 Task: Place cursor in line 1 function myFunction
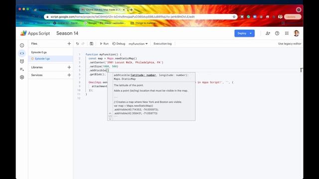tap(103, 54)
